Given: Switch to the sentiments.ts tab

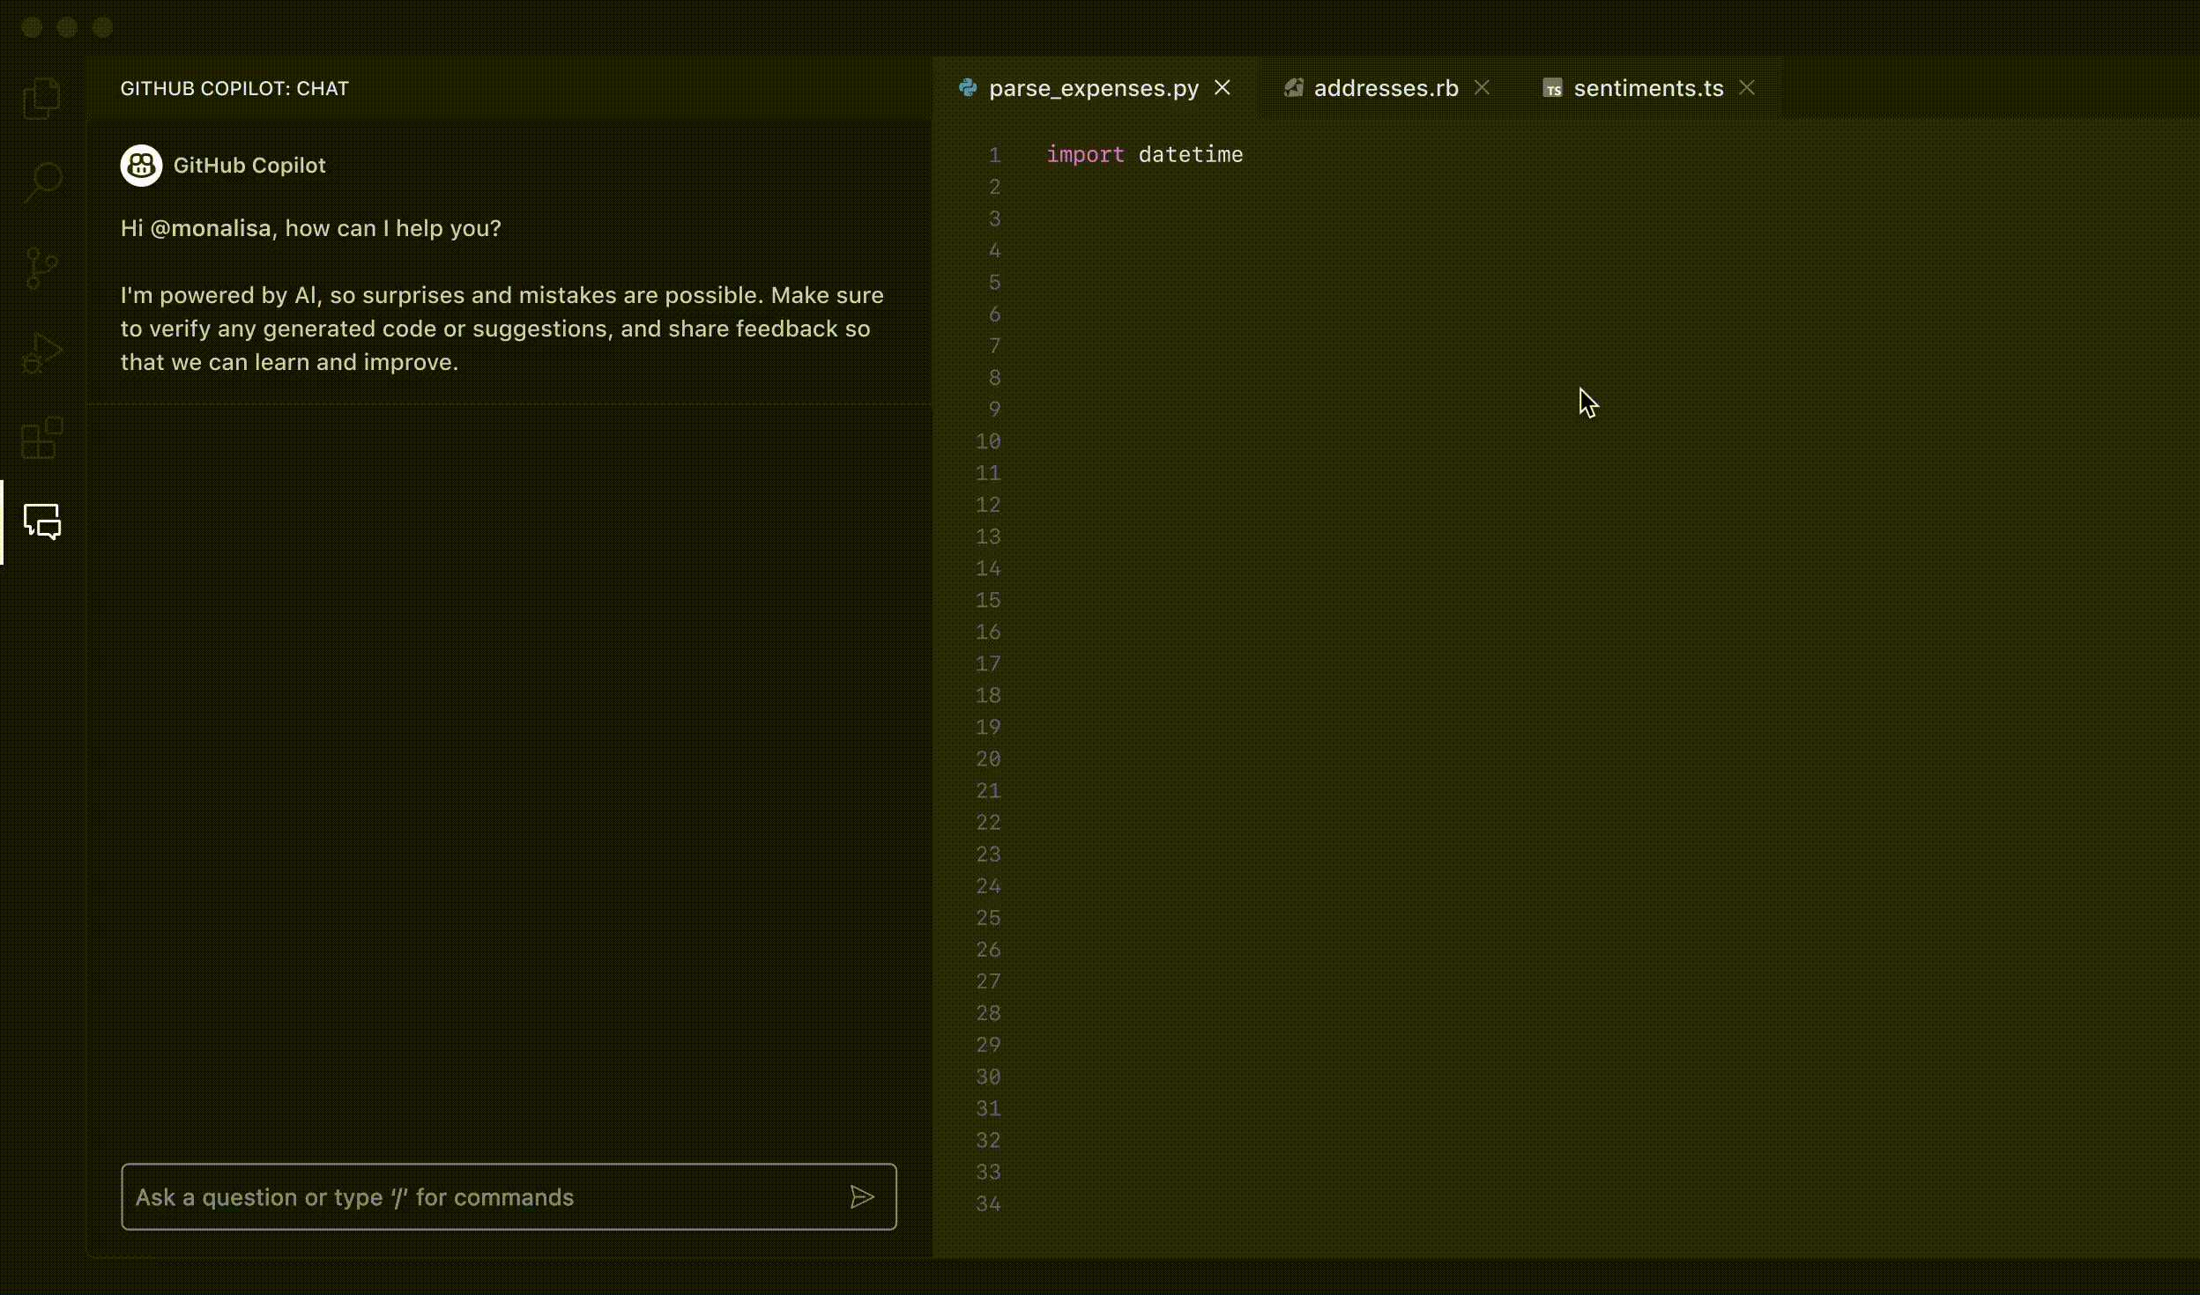Looking at the screenshot, I should 1648,86.
